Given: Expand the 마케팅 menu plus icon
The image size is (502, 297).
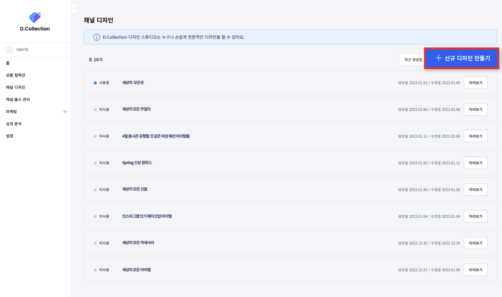Looking at the screenshot, I should tap(65, 112).
